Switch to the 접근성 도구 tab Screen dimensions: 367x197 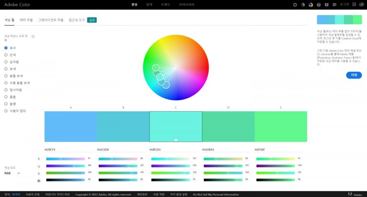point(77,20)
